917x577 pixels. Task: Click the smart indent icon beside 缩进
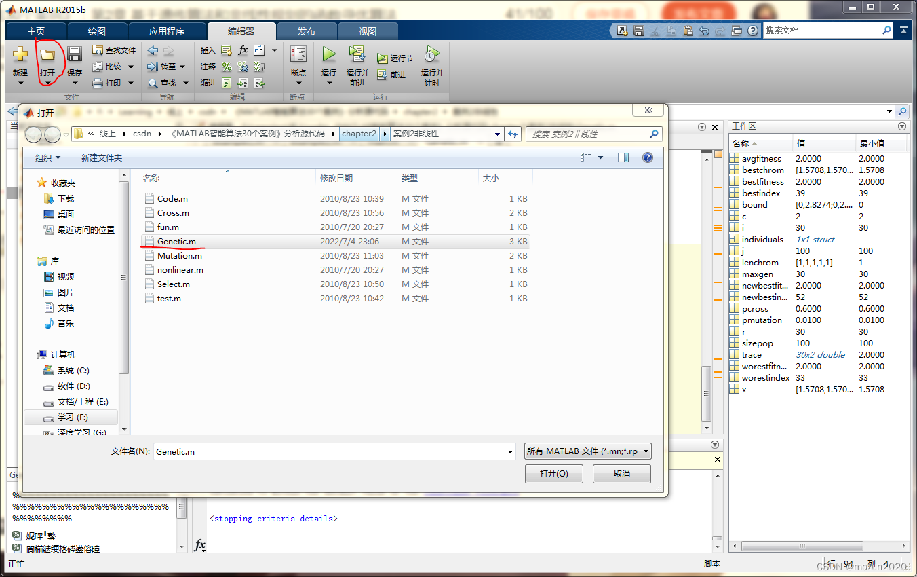pos(227,83)
